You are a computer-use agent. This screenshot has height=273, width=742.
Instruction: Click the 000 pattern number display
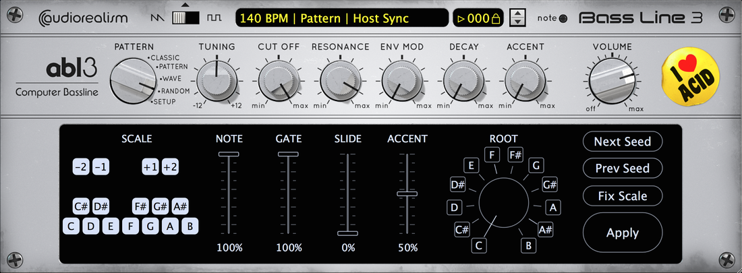pos(478,18)
